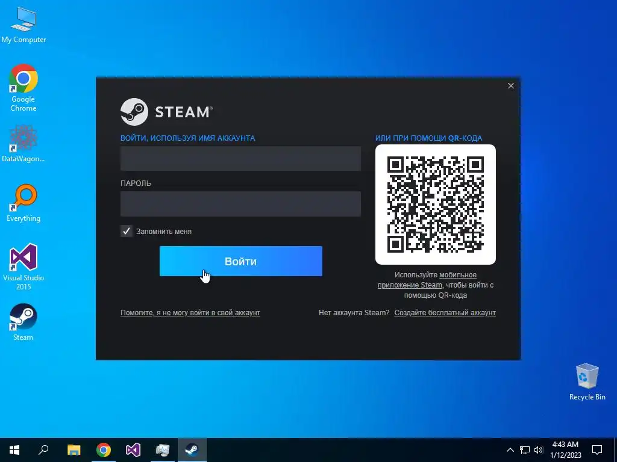Click the 'Нет аккаунта Steam?' text
Screen dimensions: 617x462
click(x=354, y=313)
